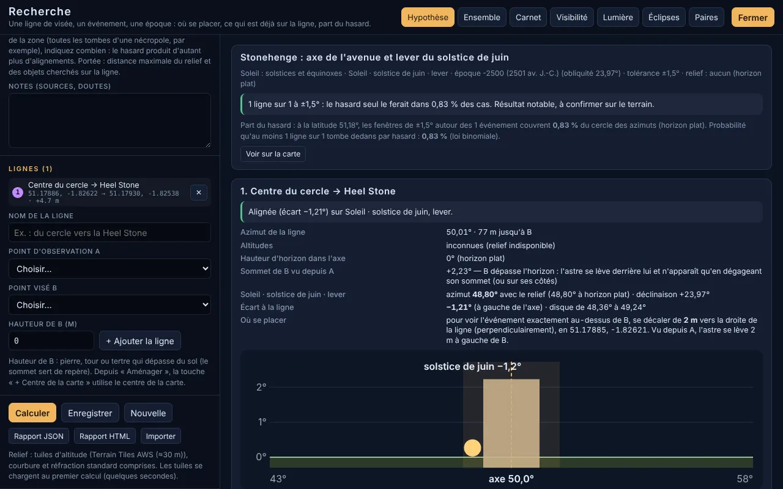The image size is (783, 489).
Task: Open the Point visé B dropdown
Action: (109, 304)
